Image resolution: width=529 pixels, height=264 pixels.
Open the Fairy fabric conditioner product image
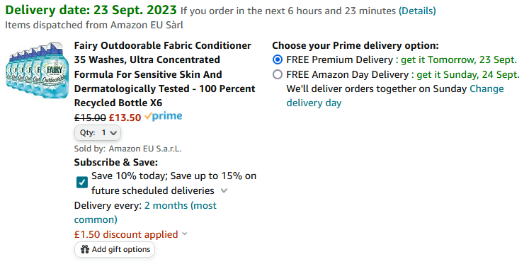pyautogui.click(x=37, y=70)
